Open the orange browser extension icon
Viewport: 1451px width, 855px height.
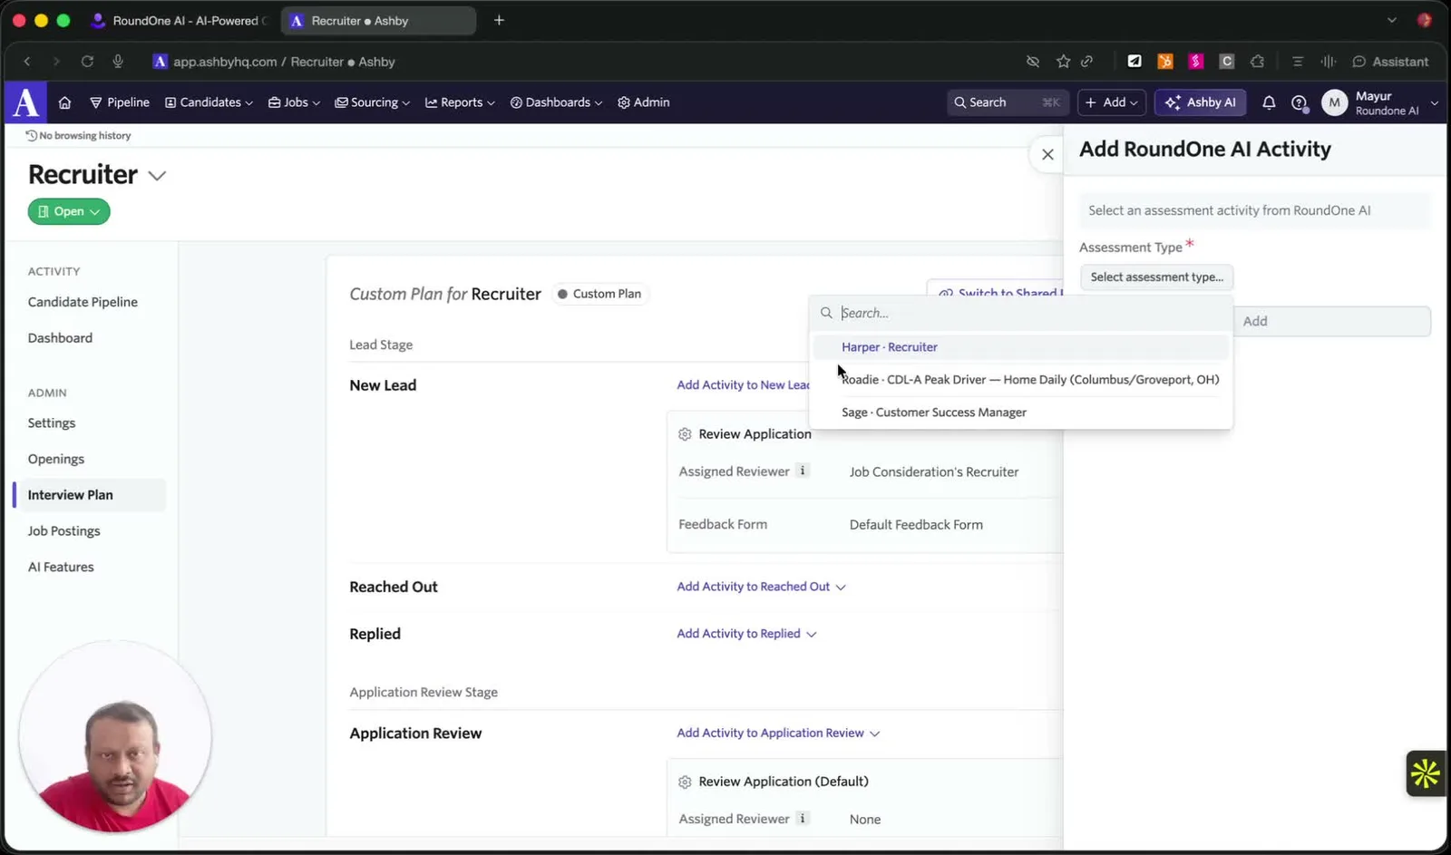click(x=1165, y=62)
